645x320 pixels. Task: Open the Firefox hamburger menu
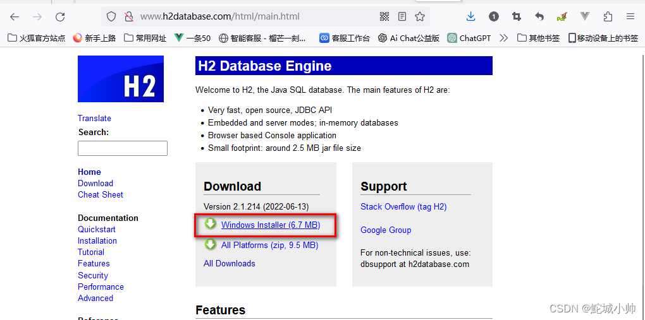(x=630, y=16)
